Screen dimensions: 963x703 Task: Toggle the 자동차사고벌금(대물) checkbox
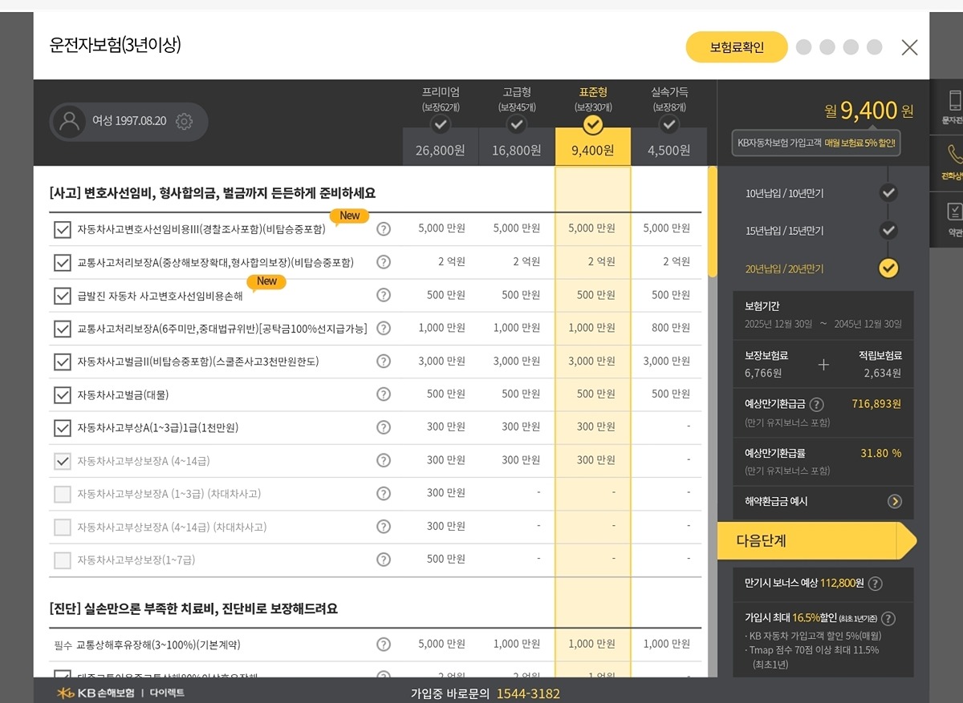click(x=63, y=395)
